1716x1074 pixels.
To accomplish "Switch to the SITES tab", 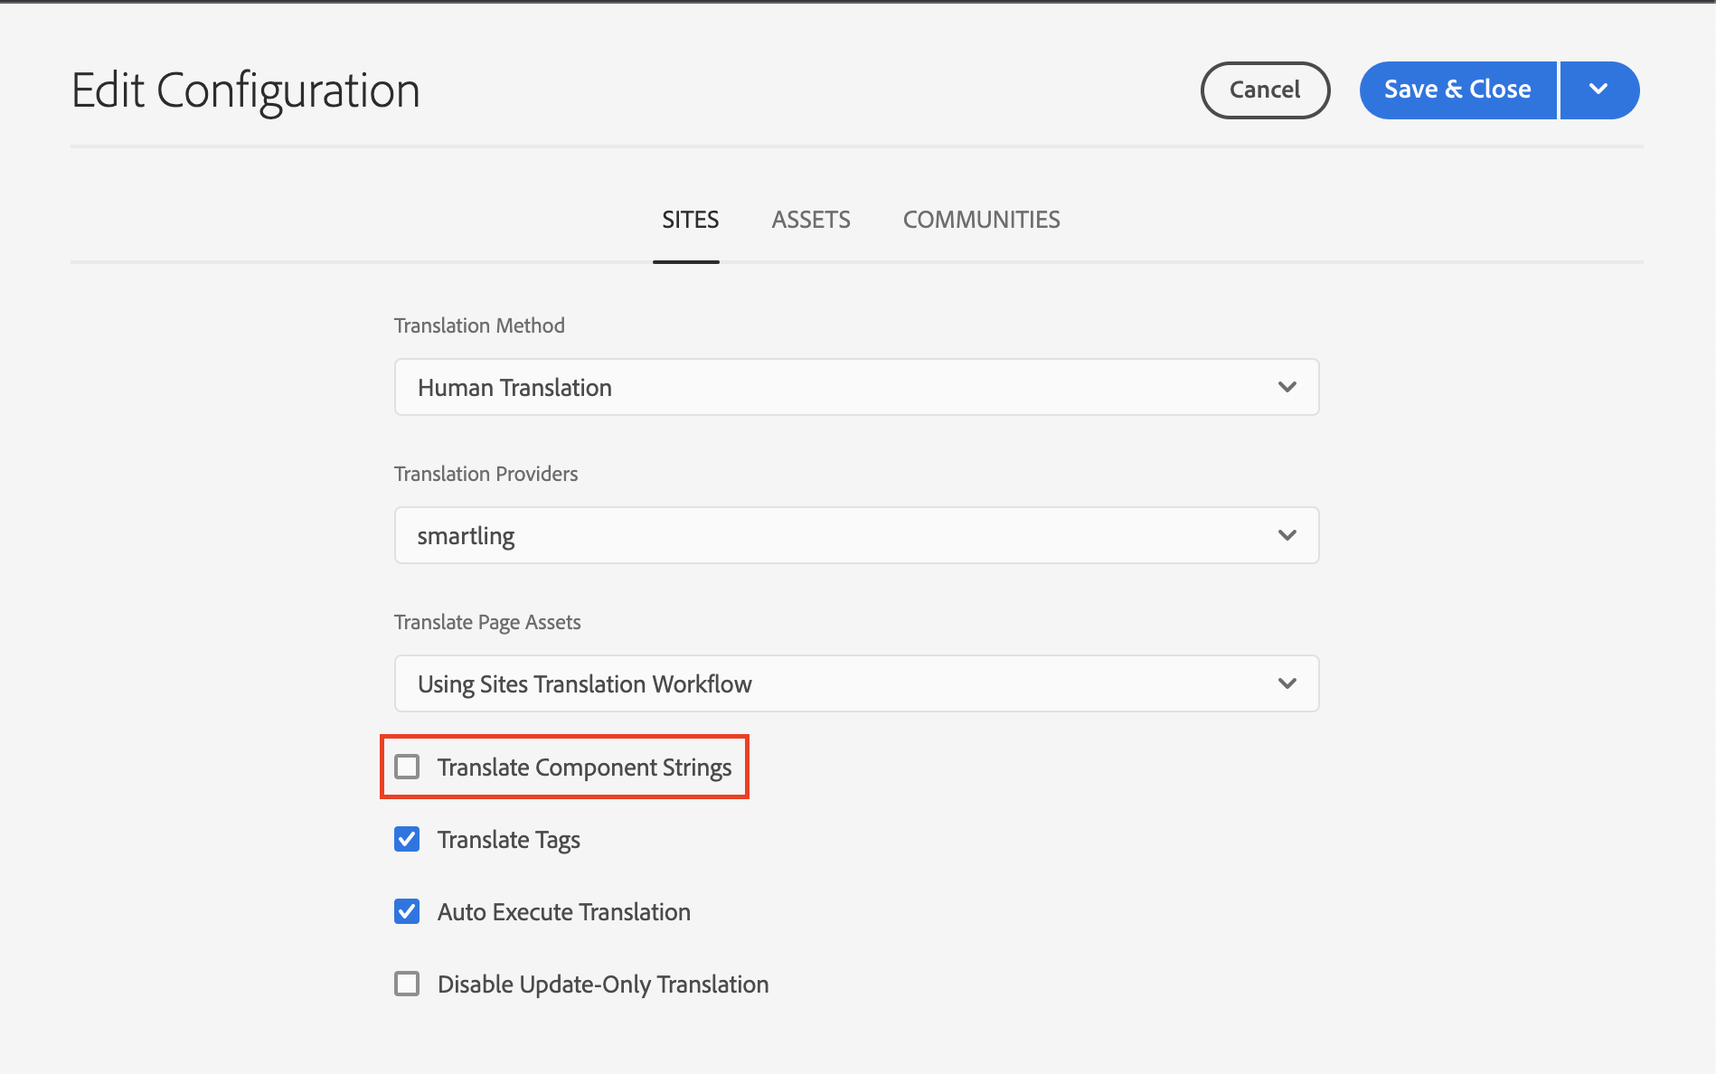I will (x=690, y=220).
